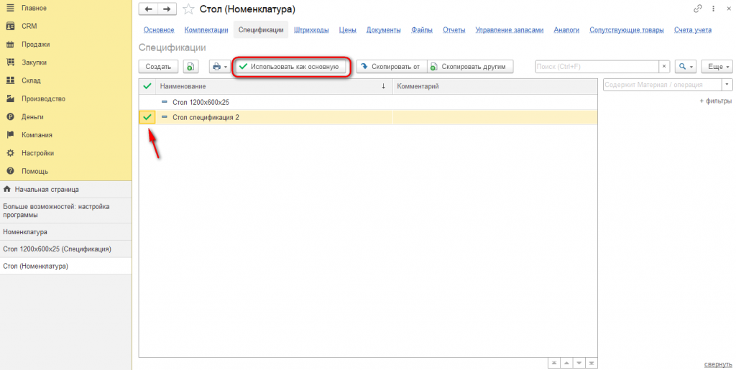The width and height of the screenshot is (736, 370).
Task: Open the Производство section in the sidebar
Action: (43, 98)
